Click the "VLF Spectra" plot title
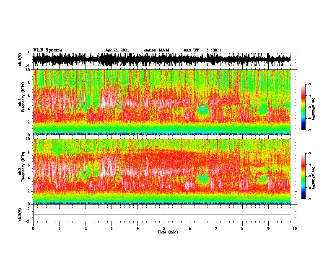 tap(47, 50)
